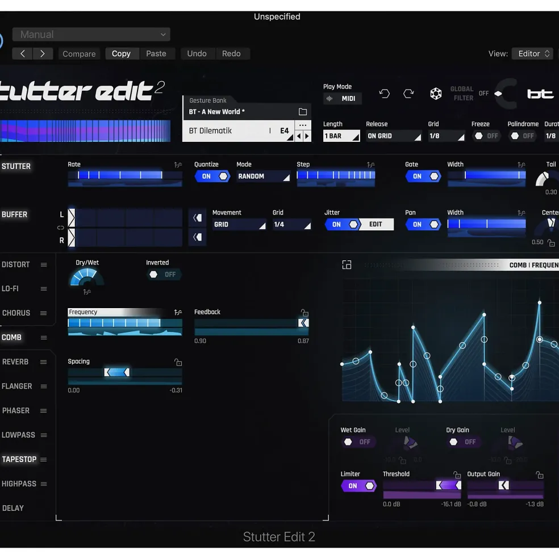Open the Release ON GRID dropdown
The image size is (559, 559).
click(x=393, y=136)
